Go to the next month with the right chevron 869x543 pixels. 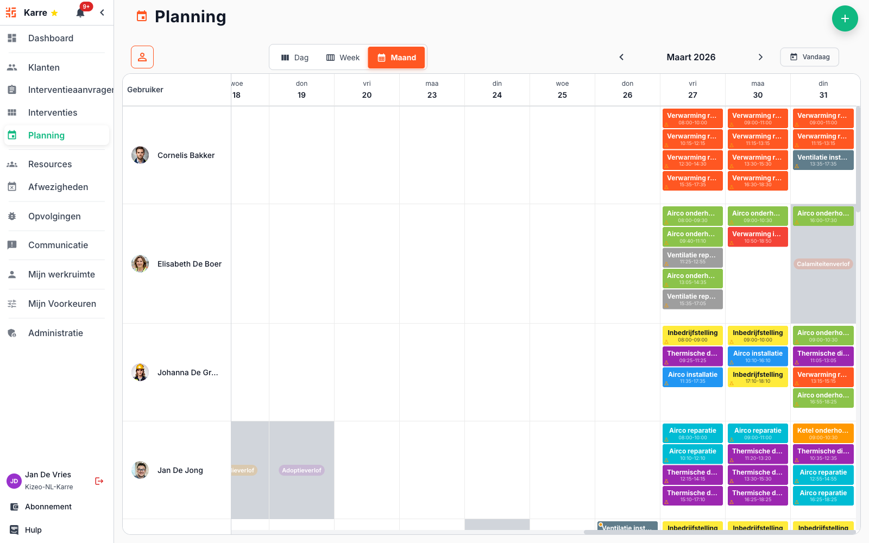pos(760,56)
